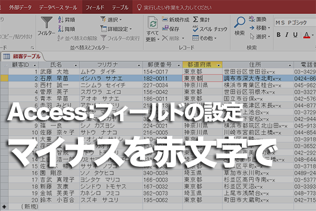Open 外部データ ribbon tab
This screenshot has height=211, width=316.
click(x=20, y=7)
